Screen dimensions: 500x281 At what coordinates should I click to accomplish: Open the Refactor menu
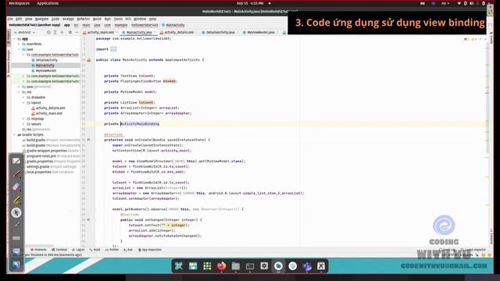point(84,19)
